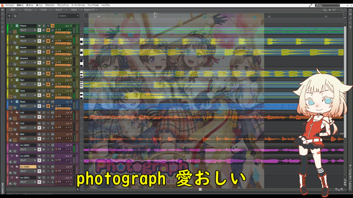
Task: Click the piano keyboard icon beside Kick track
Action: pos(82,41)
